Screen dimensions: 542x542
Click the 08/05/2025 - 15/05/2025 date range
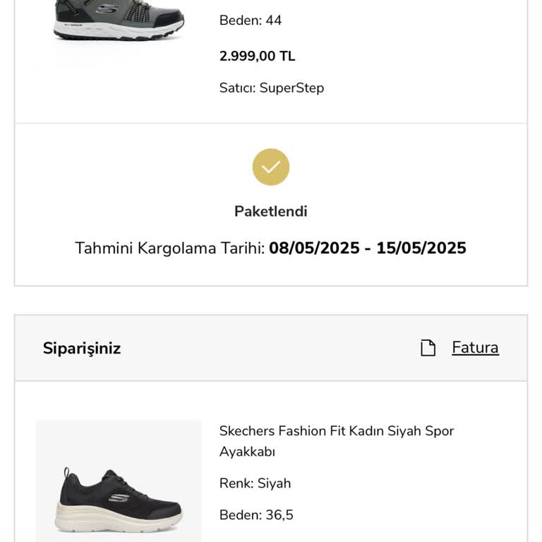pos(367,248)
